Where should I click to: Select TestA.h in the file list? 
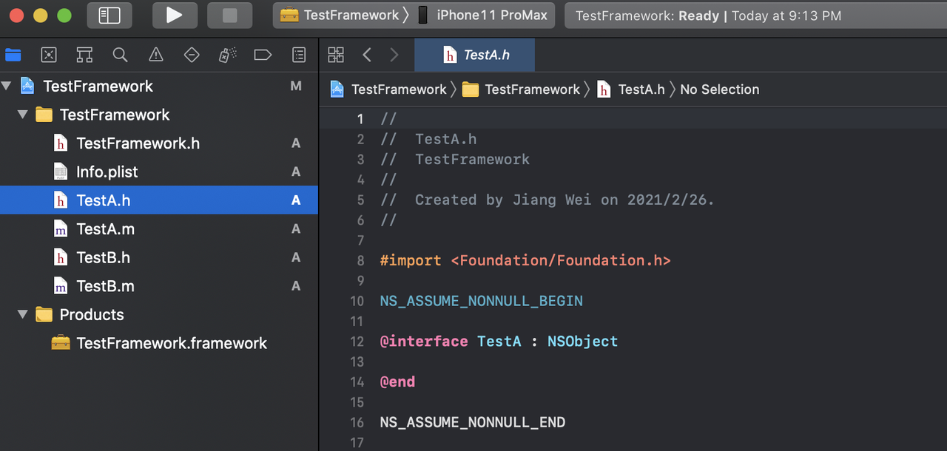pyautogui.click(x=159, y=200)
